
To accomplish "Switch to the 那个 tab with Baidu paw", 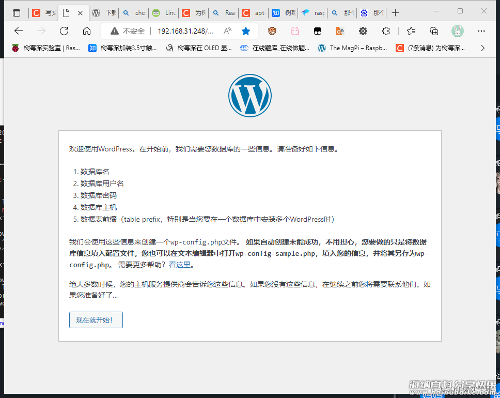I will (x=372, y=13).
